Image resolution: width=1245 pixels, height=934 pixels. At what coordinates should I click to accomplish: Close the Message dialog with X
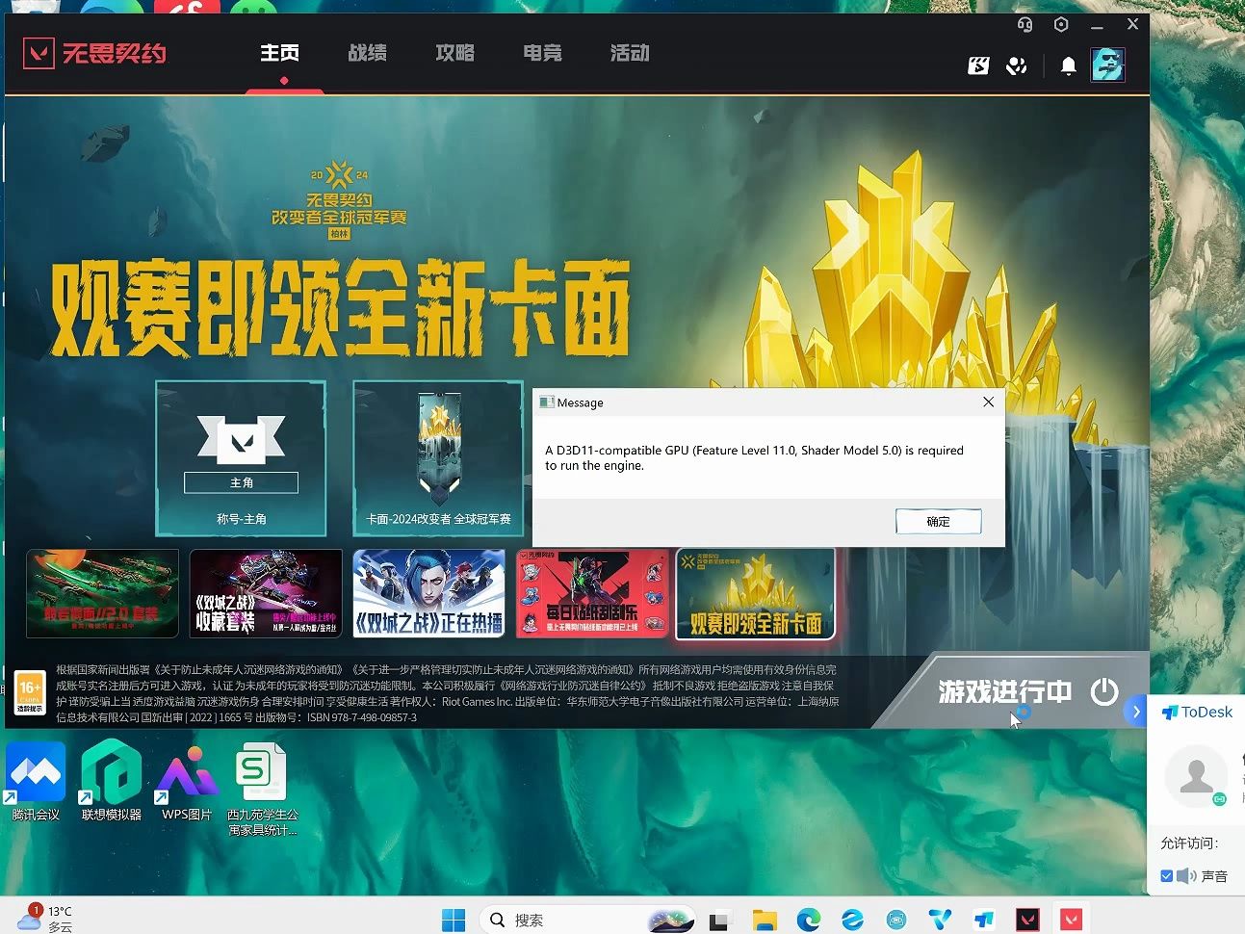click(x=988, y=402)
